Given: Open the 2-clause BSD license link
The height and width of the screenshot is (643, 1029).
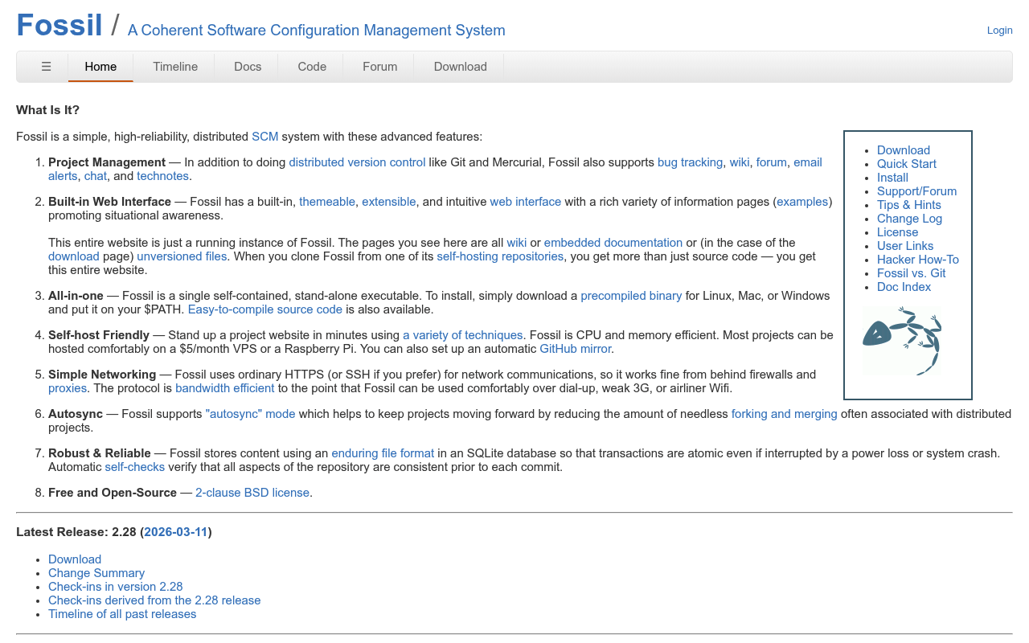Looking at the screenshot, I should click(x=252, y=493).
